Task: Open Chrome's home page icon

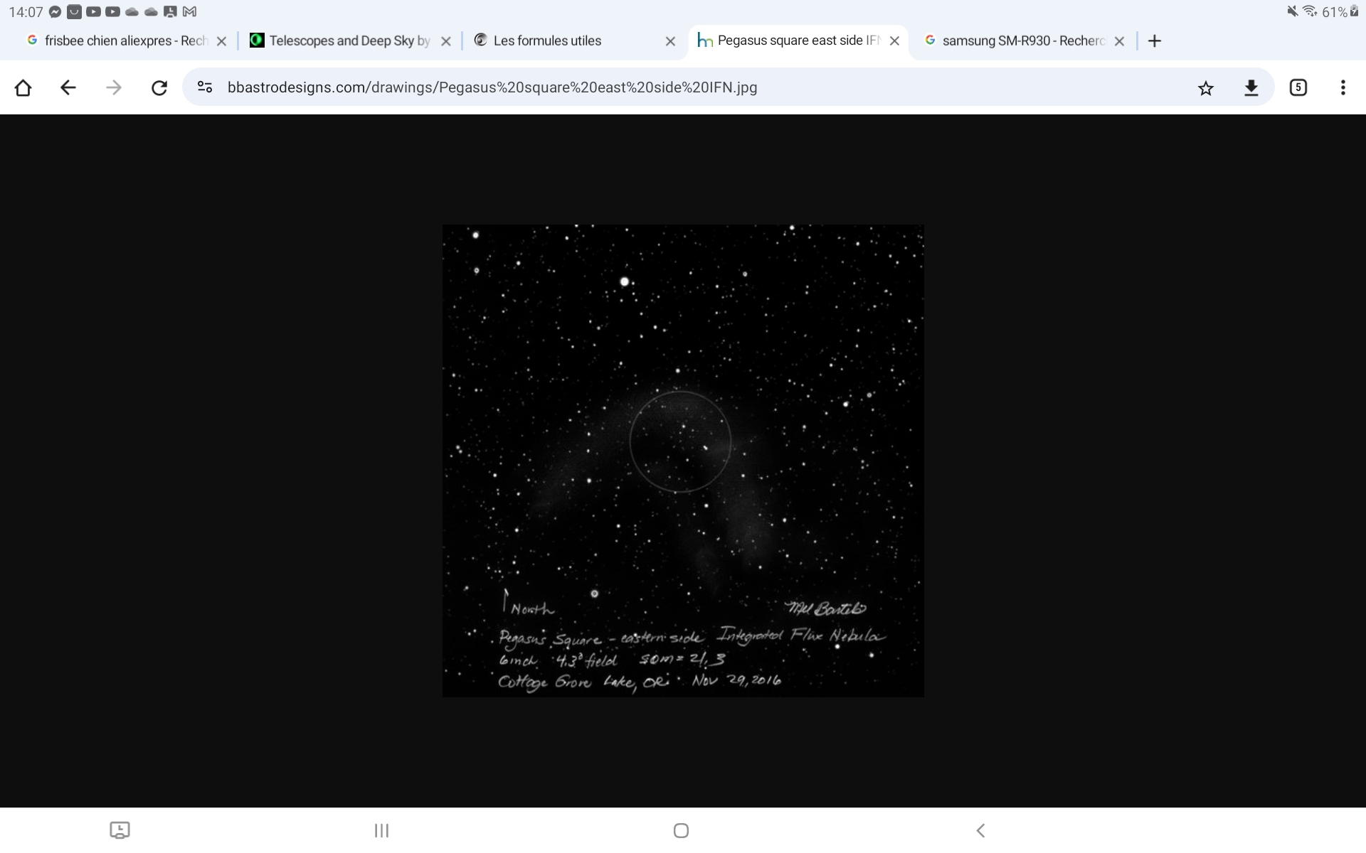Action: tap(23, 87)
